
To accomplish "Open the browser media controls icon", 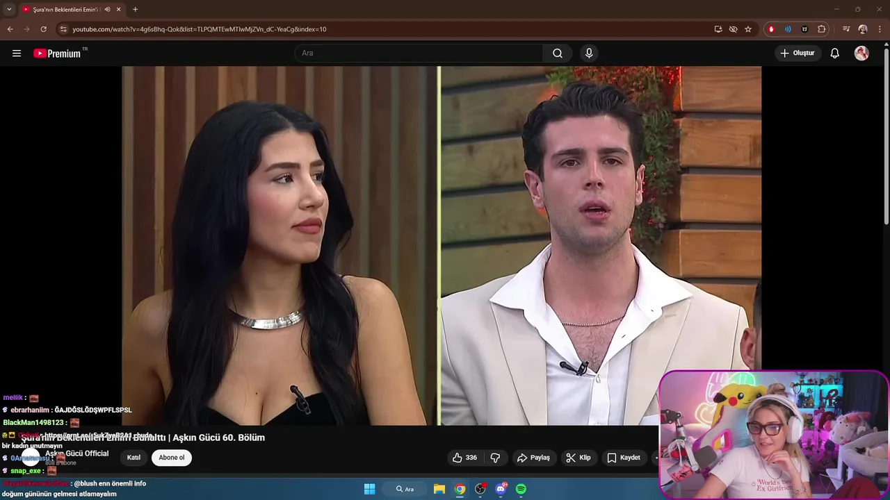I will 846,29.
